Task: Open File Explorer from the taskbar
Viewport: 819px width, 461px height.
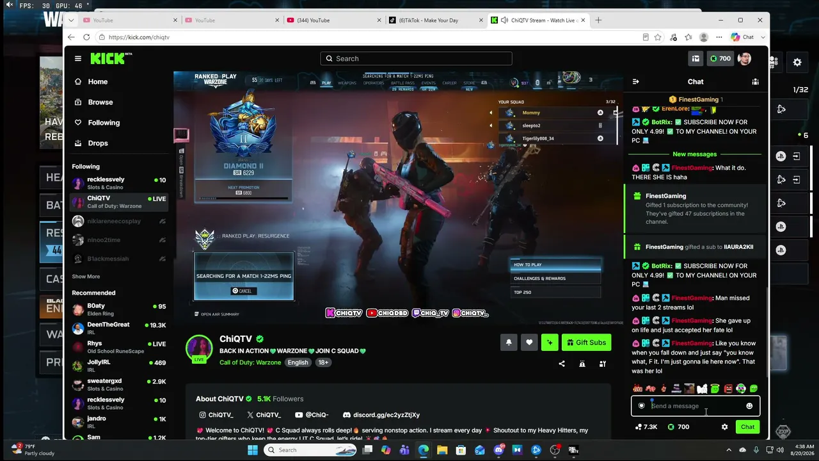Action: (442, 450)
